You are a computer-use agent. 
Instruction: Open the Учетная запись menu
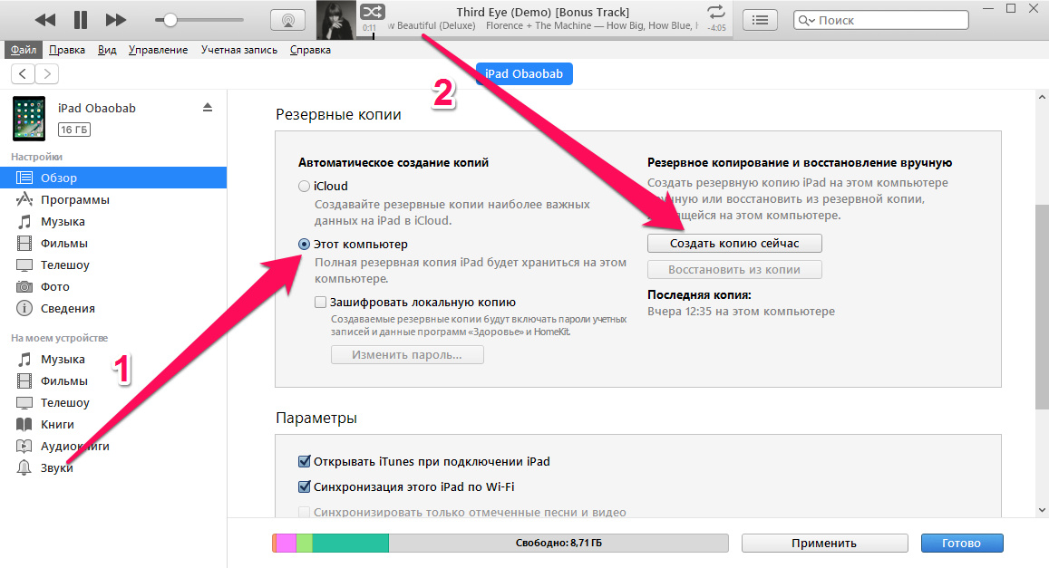[x=238, y=50]
